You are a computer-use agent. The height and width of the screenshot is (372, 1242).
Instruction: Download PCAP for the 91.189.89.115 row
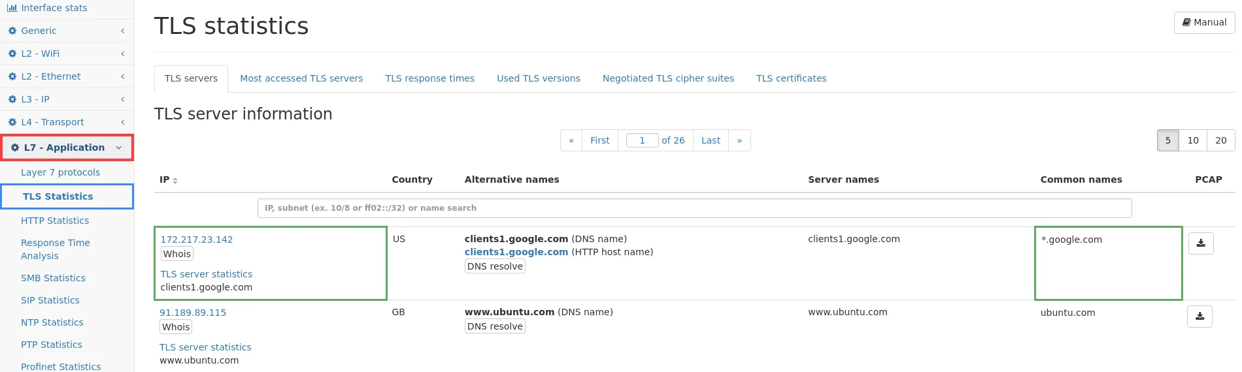[1200, 317]
